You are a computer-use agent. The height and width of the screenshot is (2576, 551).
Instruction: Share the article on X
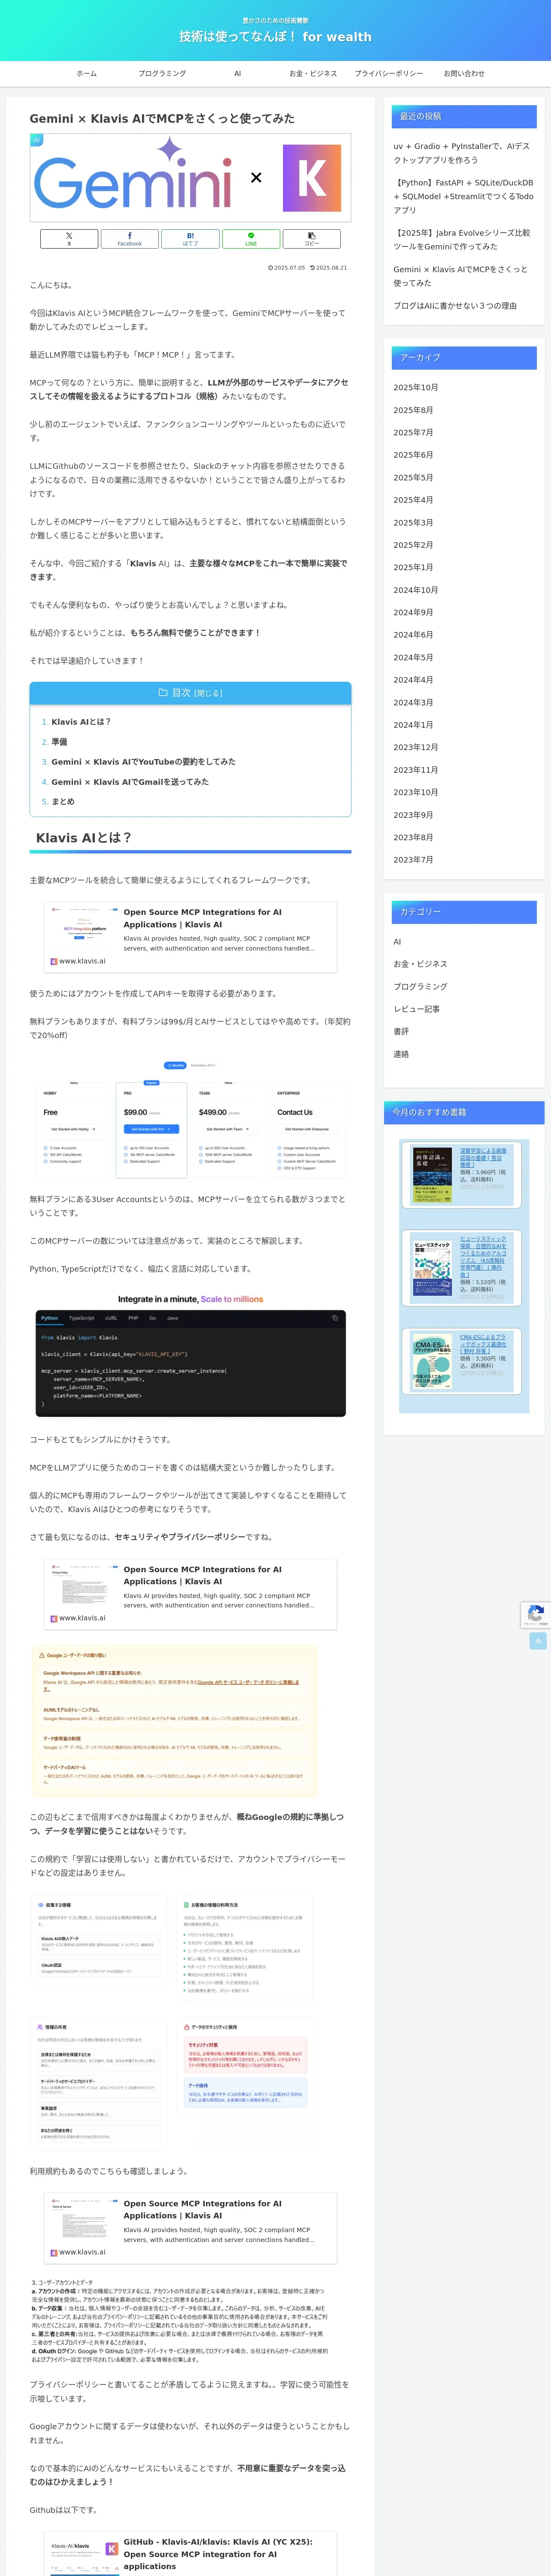69,239
